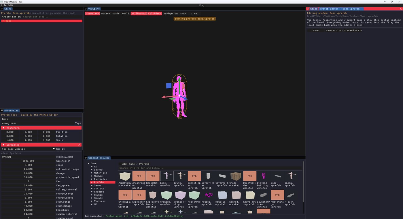Viewport: 403px width, 219px height.
Task: Click Save in the Prefab Editor
Action: tap(316, 31)
